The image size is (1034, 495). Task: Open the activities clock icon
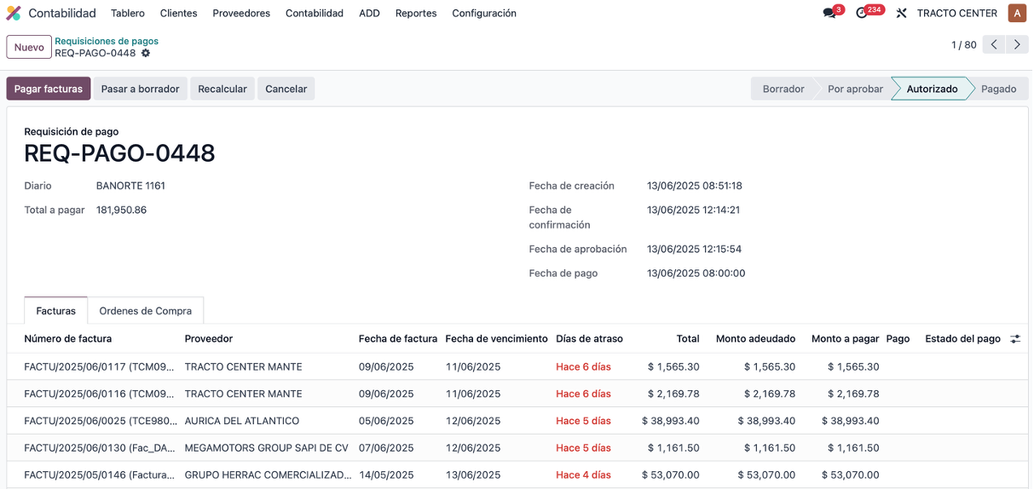pos(862,14)
